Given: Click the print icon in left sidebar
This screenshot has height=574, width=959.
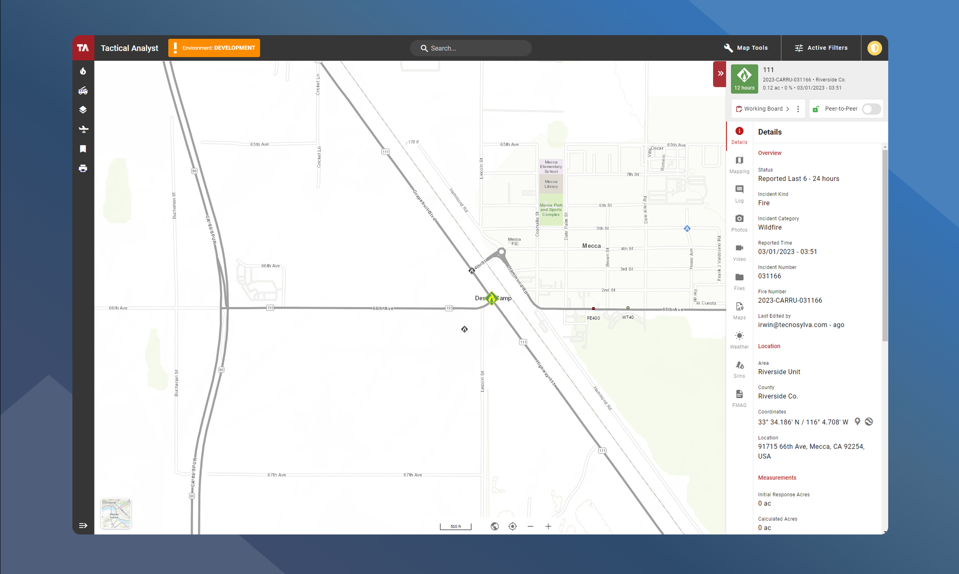Looking at the screenshot, I should pyautogui.click(x=83, y=168).
